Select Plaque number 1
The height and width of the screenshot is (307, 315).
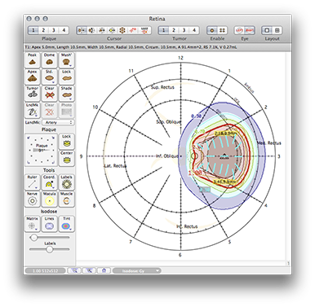point(33,30)
